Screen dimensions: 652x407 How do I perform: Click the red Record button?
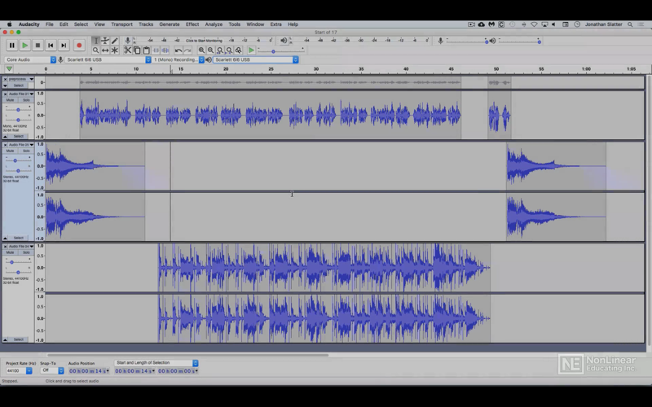(79, 46)
